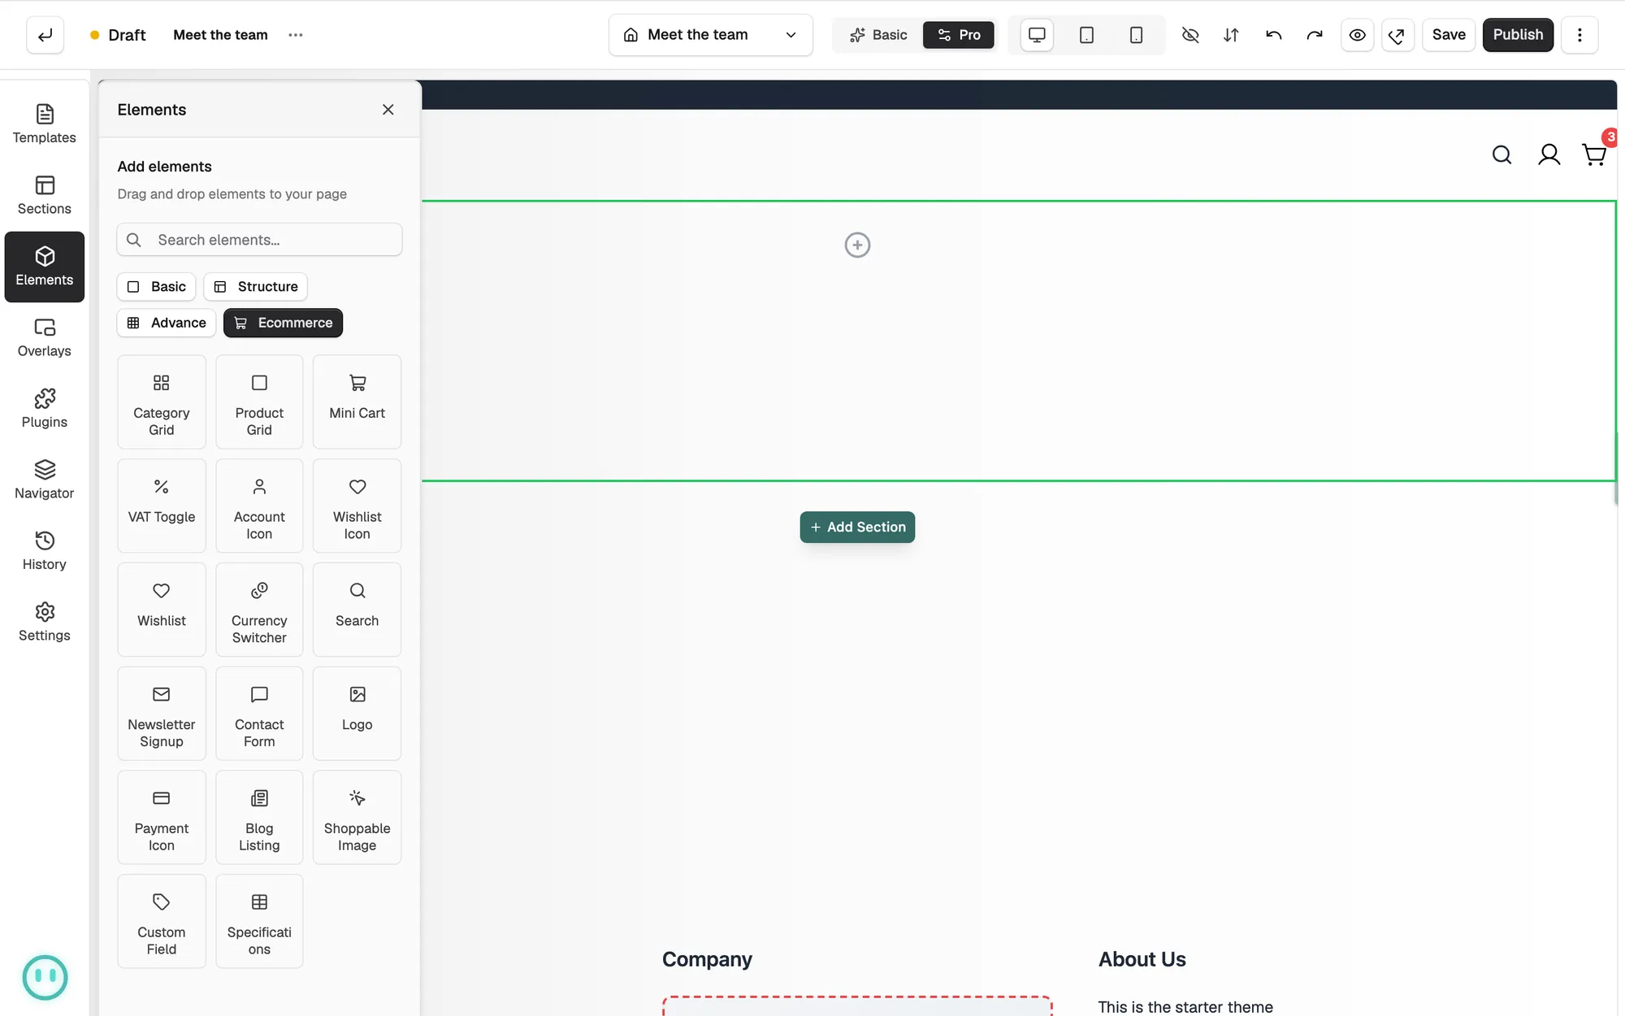Switch to tablet preview device

point(1086,35)
